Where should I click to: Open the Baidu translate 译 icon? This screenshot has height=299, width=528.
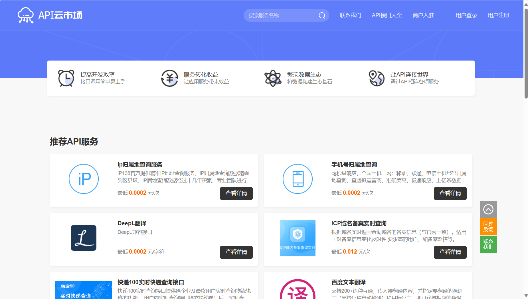[x=298, y=289]
